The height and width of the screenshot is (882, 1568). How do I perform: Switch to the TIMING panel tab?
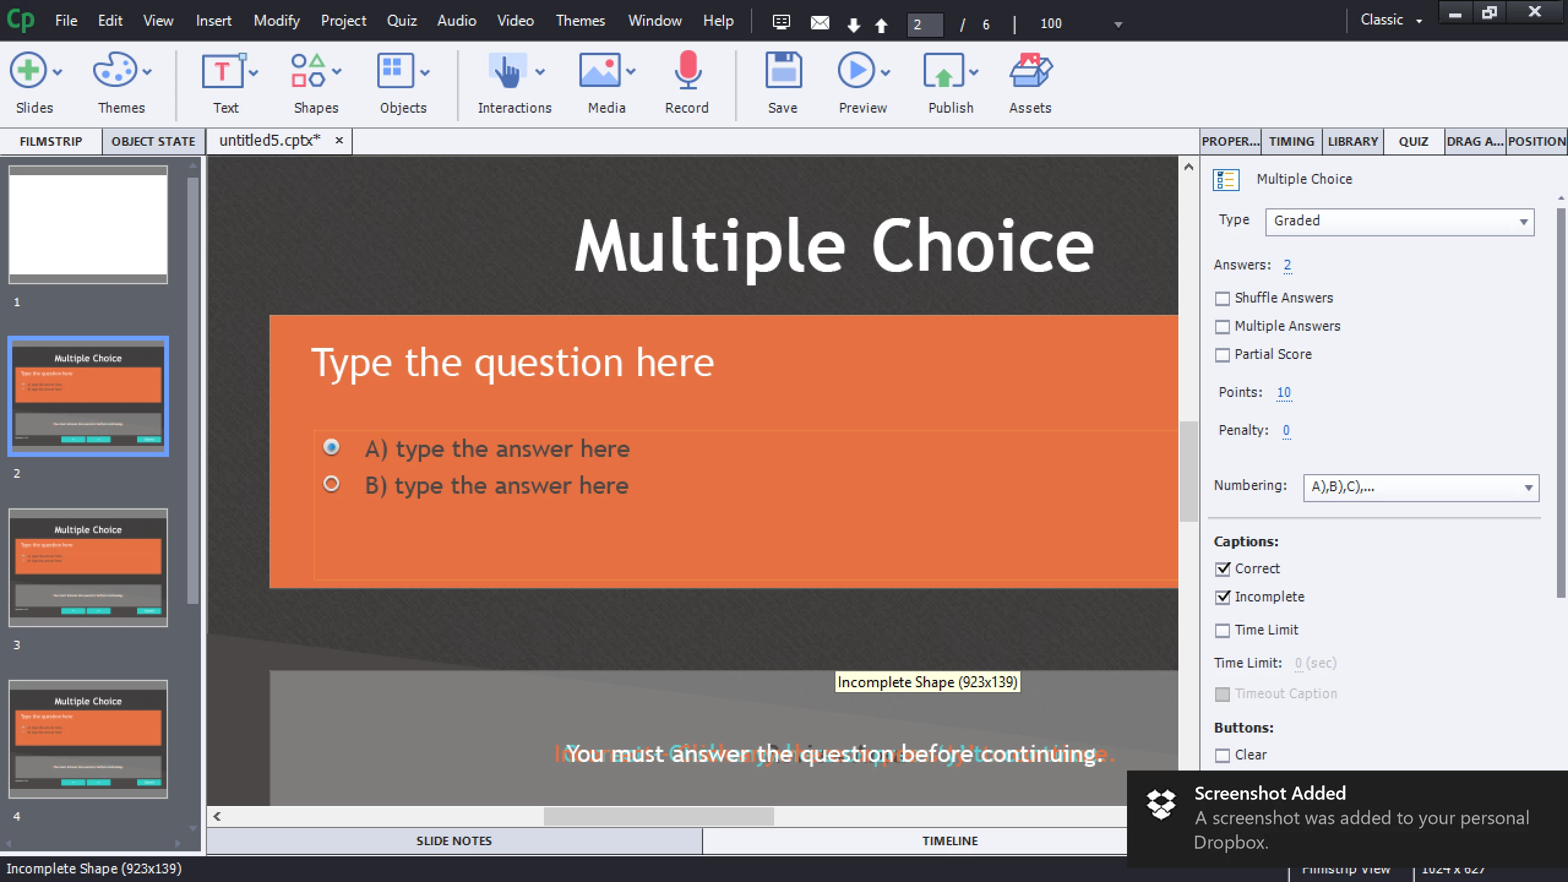(x=1291, y=141)
